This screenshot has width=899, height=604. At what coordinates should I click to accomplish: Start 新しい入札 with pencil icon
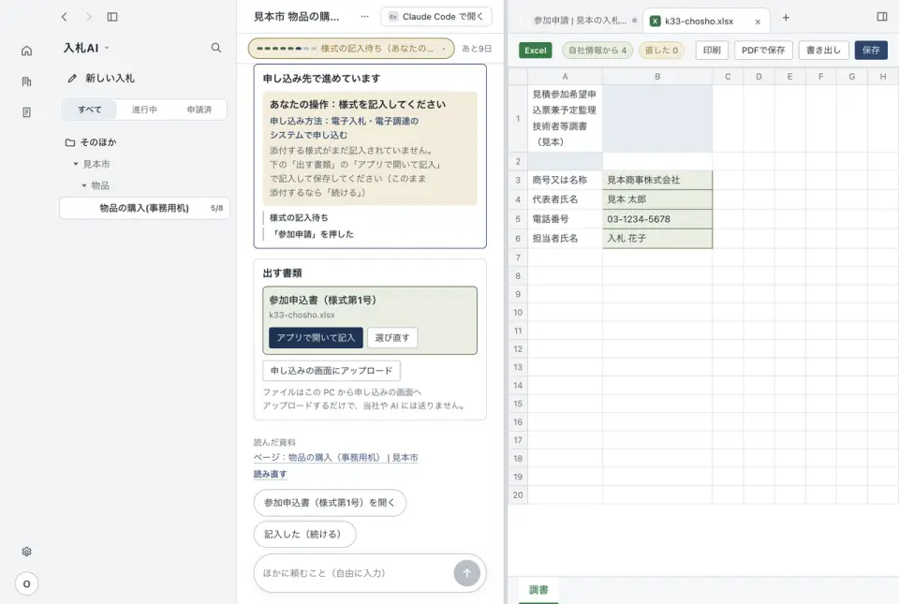[101, 78]
